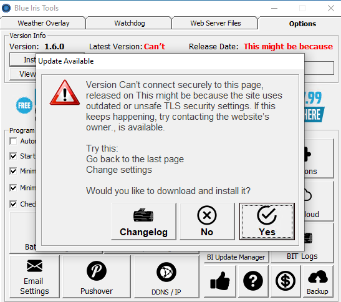Click the Yes checkmark button
The image size is (341, 302).
[267, 222]
